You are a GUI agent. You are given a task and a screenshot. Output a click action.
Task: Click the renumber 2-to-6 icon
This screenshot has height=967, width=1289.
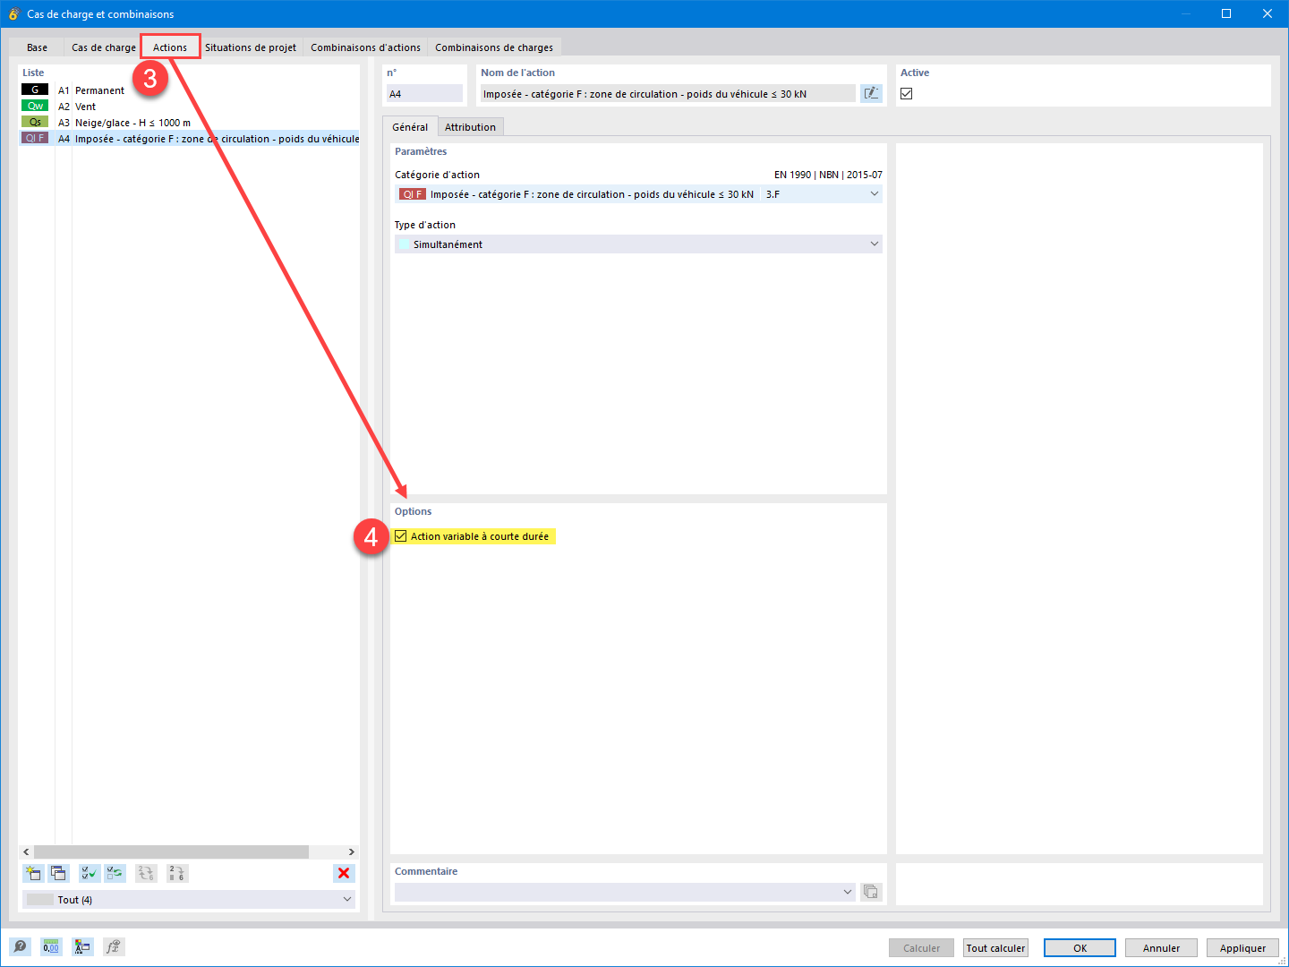177,873
